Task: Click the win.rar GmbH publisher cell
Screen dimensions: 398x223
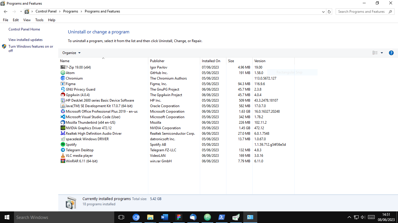Action: [x=161, y=161]
